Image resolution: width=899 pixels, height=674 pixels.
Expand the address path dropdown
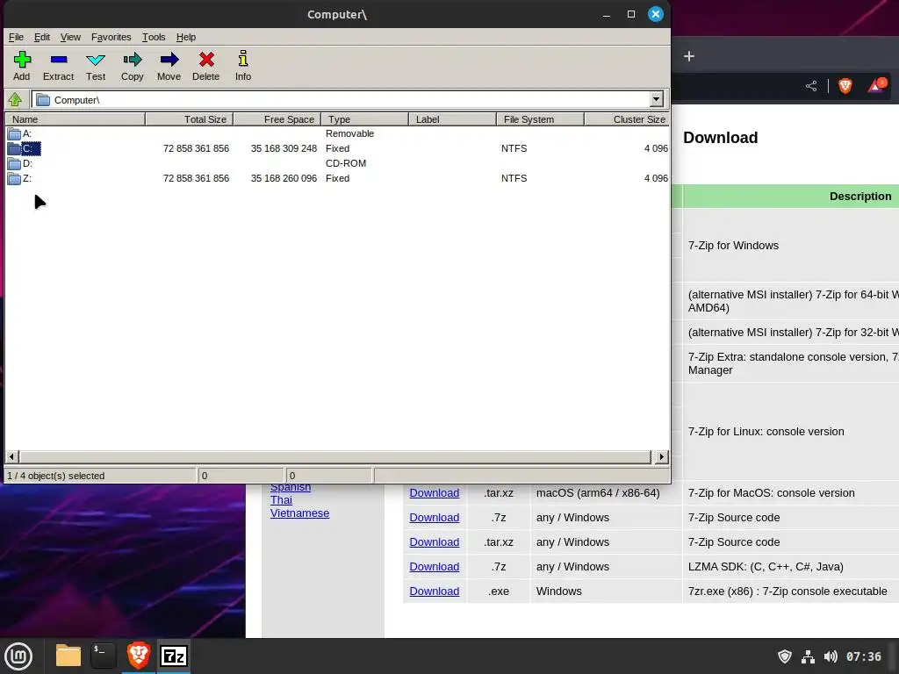click(x=657, y=100)
